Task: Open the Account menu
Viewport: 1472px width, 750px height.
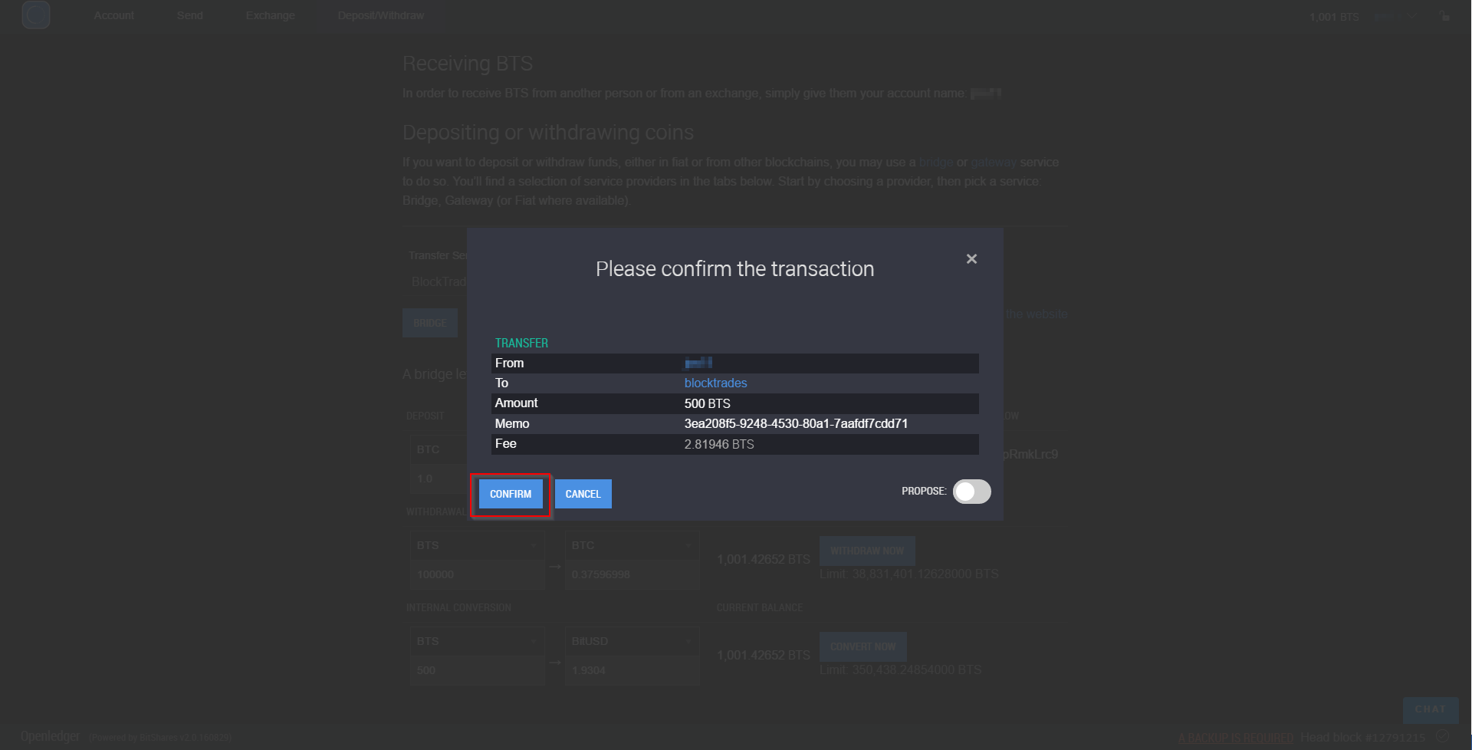Action: (x=114, y=15)
